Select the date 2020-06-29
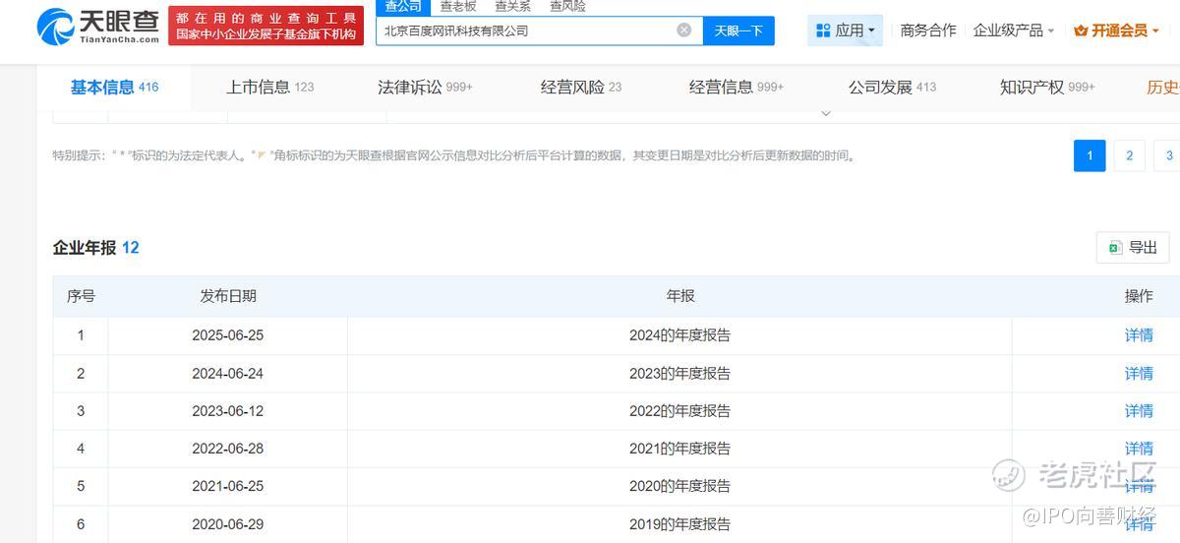Viewport: 1180px width, 543px height. [228, 524]
